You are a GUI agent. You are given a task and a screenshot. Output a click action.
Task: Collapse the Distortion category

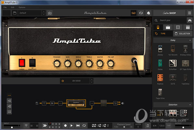pos(190,105)
